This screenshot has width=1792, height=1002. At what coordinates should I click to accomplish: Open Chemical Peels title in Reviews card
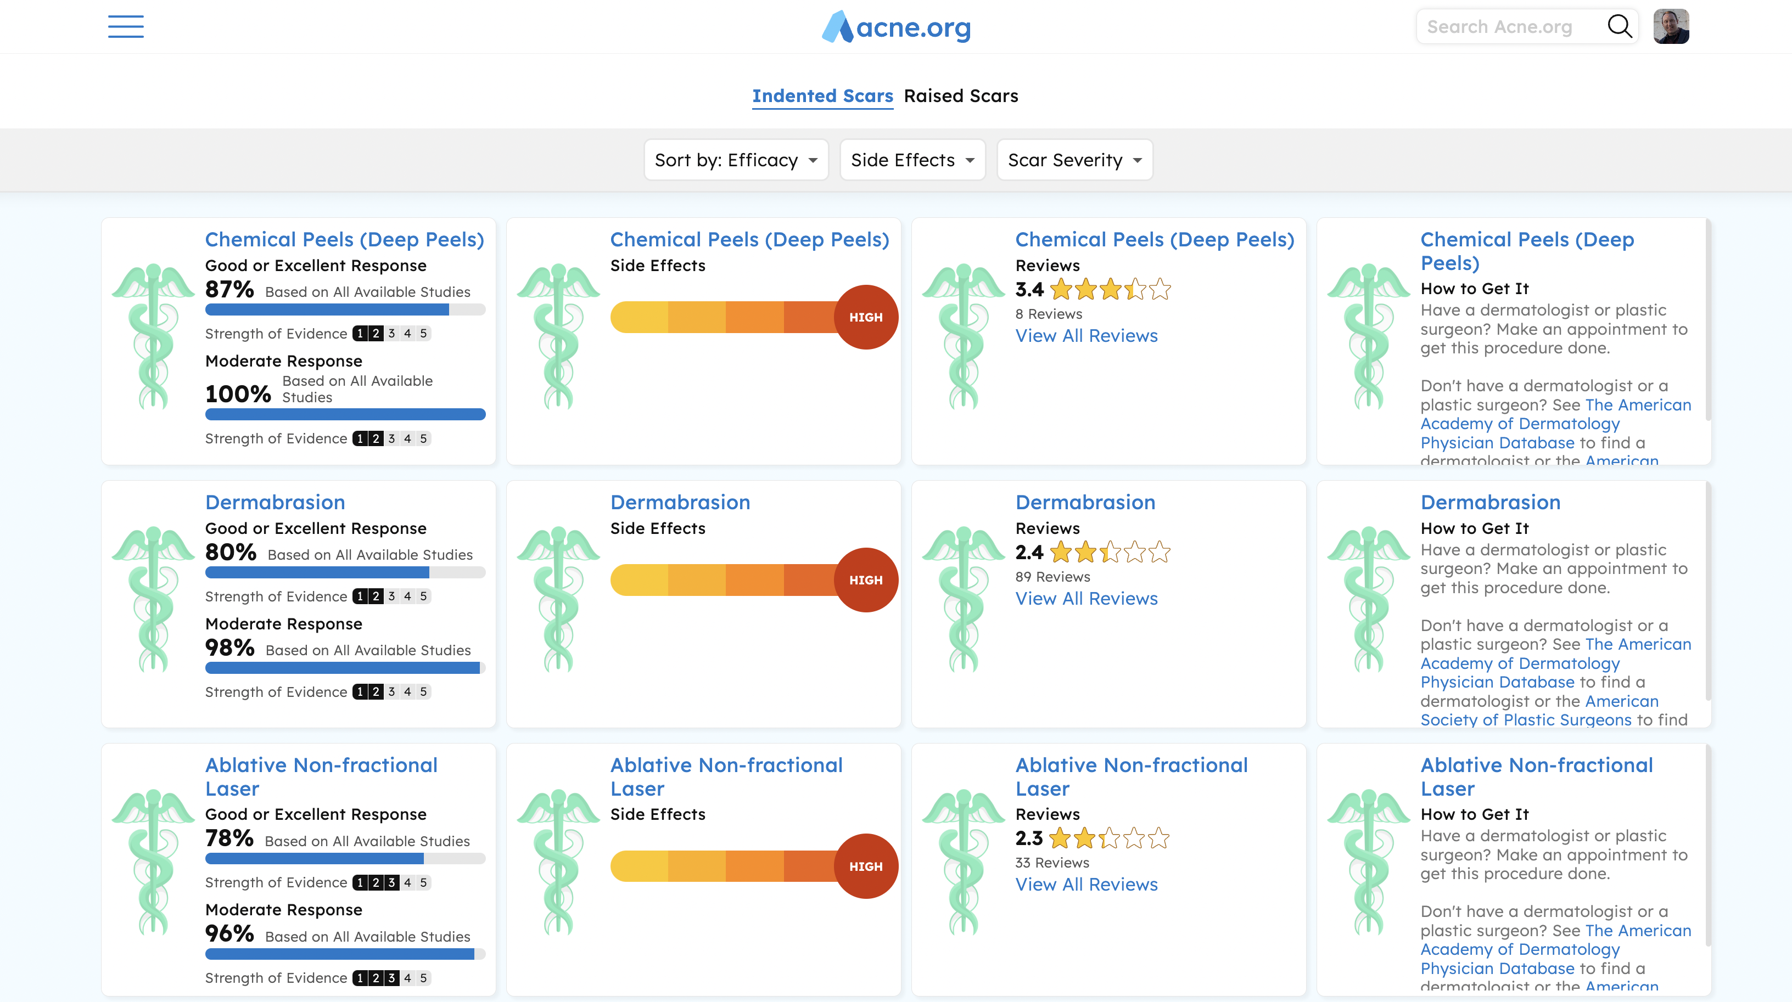pyautogui.click(x=1155, y=239)
